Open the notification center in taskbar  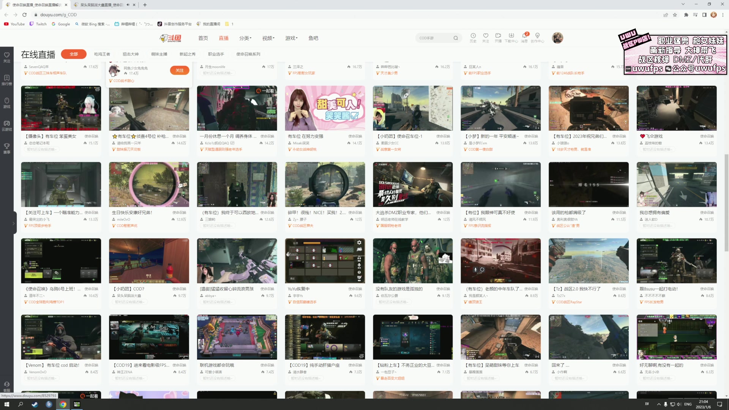tap(720, 404)
